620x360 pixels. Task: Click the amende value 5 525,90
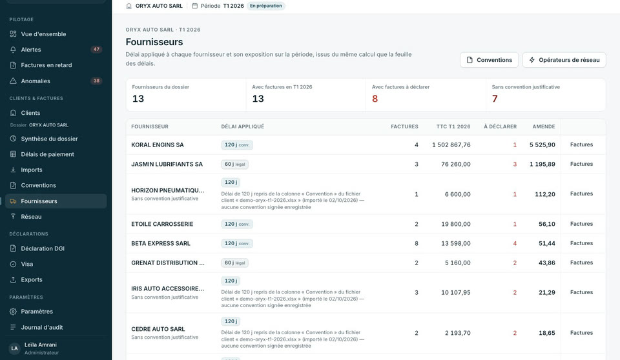[x=542, y=145]
